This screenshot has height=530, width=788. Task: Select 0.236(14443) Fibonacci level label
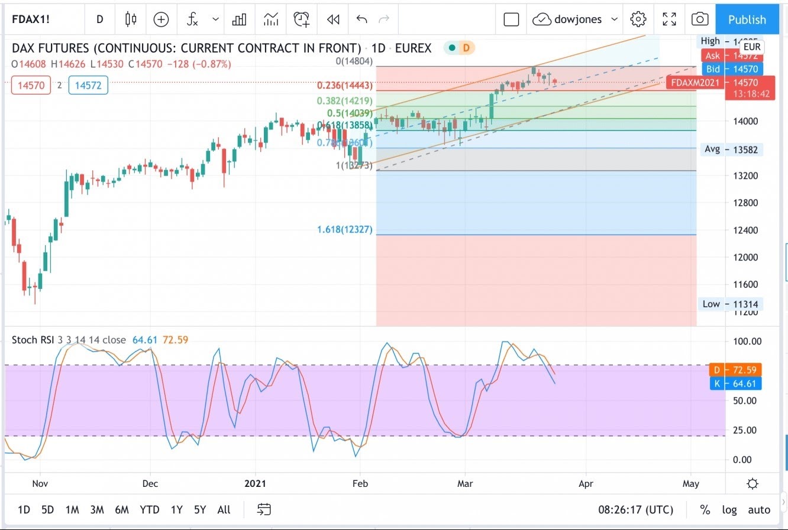[345, 86]
